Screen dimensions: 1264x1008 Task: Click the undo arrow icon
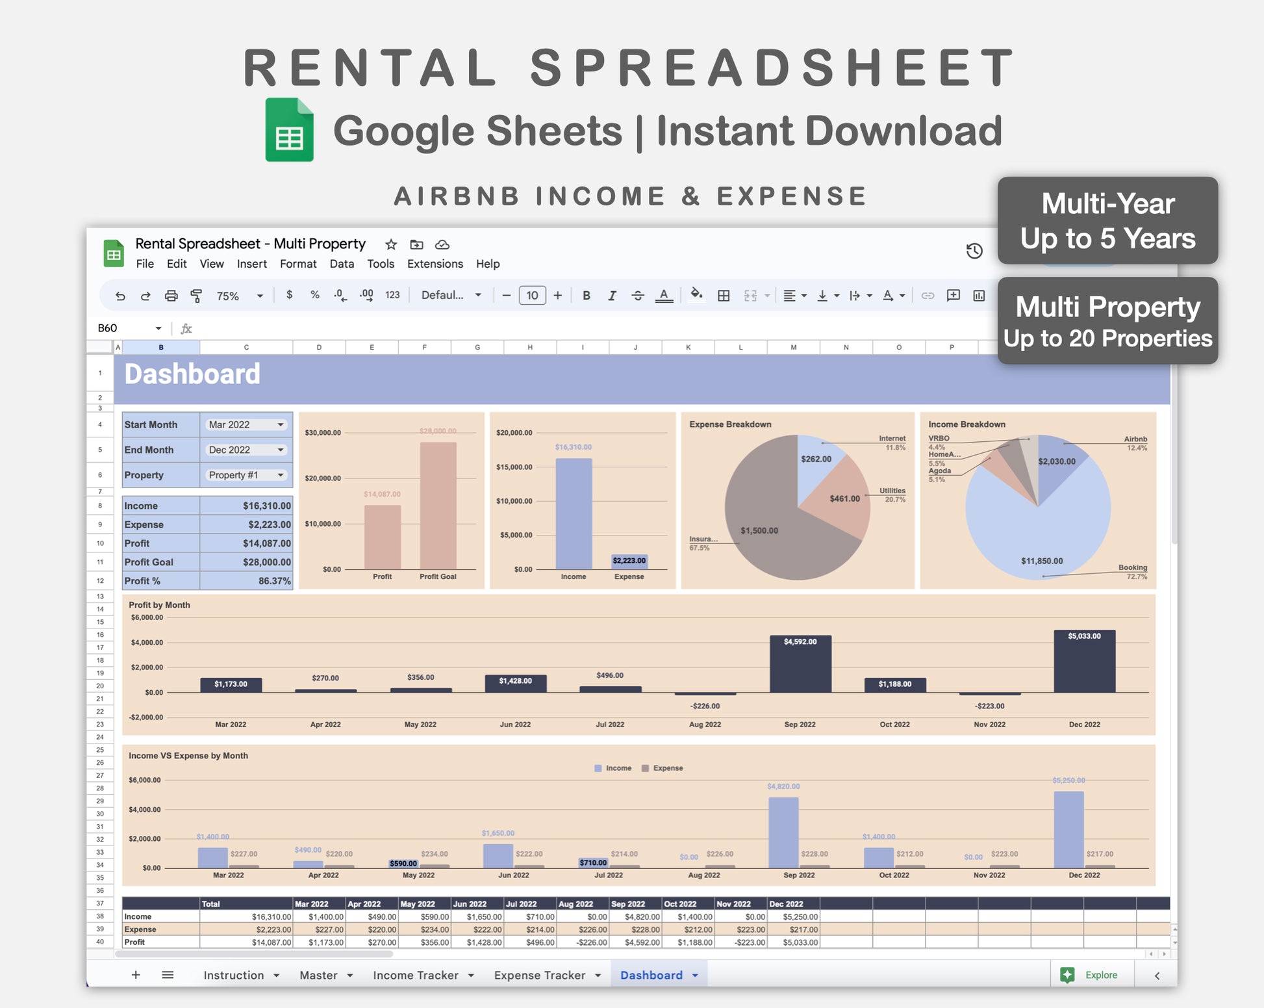tap(120, 296)
